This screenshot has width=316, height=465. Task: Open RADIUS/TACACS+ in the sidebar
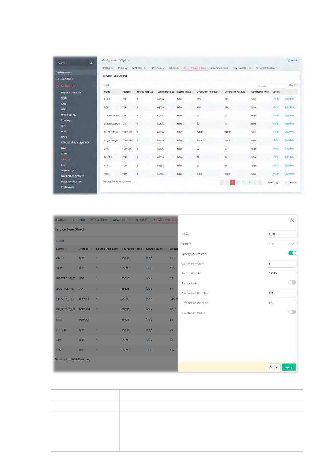coord(71,182)
